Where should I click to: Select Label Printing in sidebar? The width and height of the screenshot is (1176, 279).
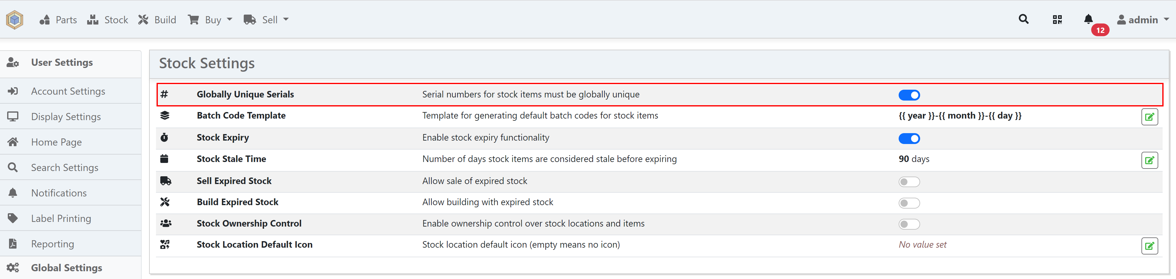61,218
